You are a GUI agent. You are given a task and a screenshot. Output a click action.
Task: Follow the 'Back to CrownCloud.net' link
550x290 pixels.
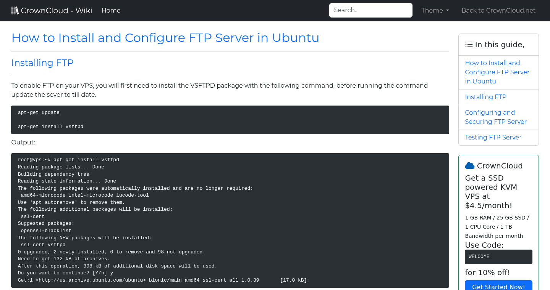498,10
